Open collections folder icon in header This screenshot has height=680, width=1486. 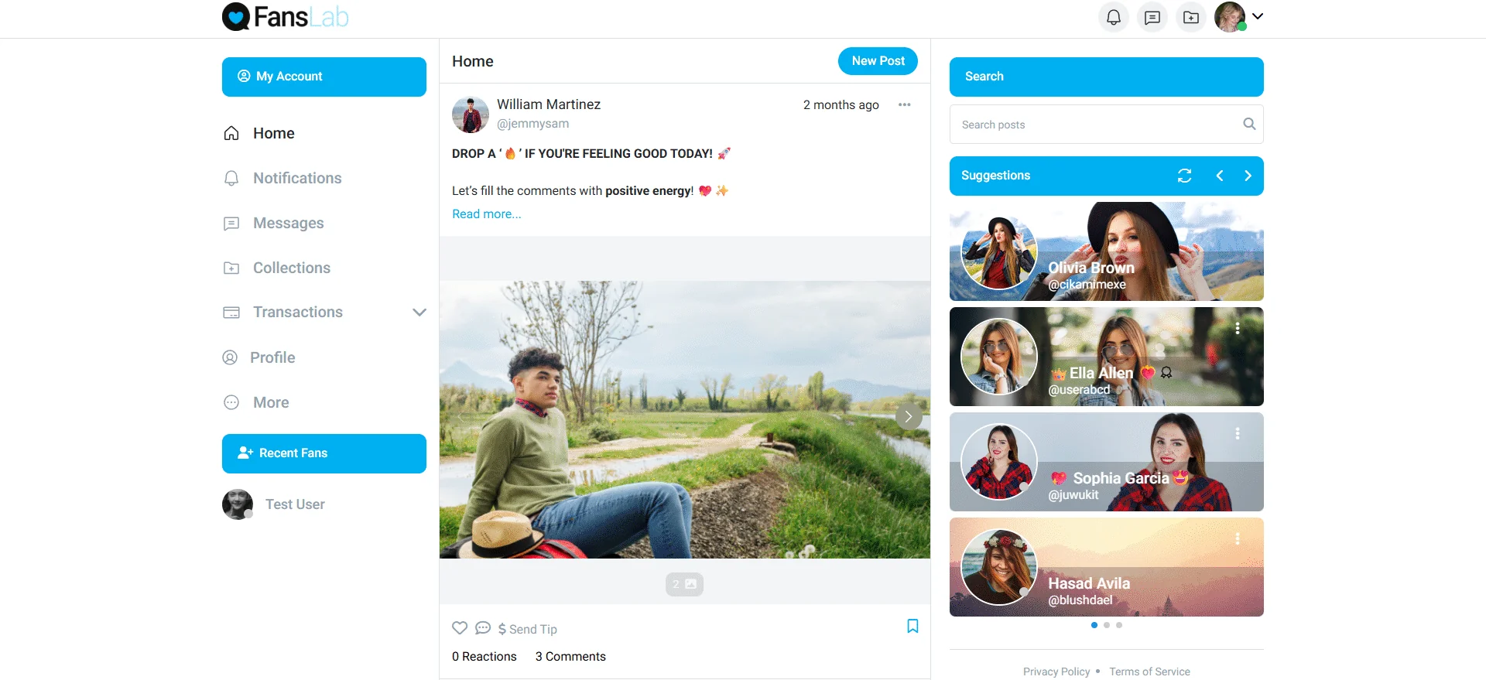click(x=1190, y=17)
